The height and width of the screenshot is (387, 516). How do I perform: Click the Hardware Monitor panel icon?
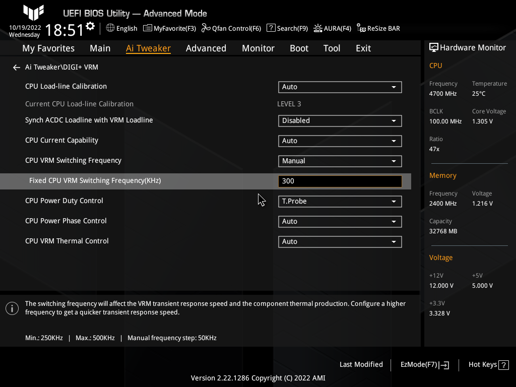coord(433,47)
